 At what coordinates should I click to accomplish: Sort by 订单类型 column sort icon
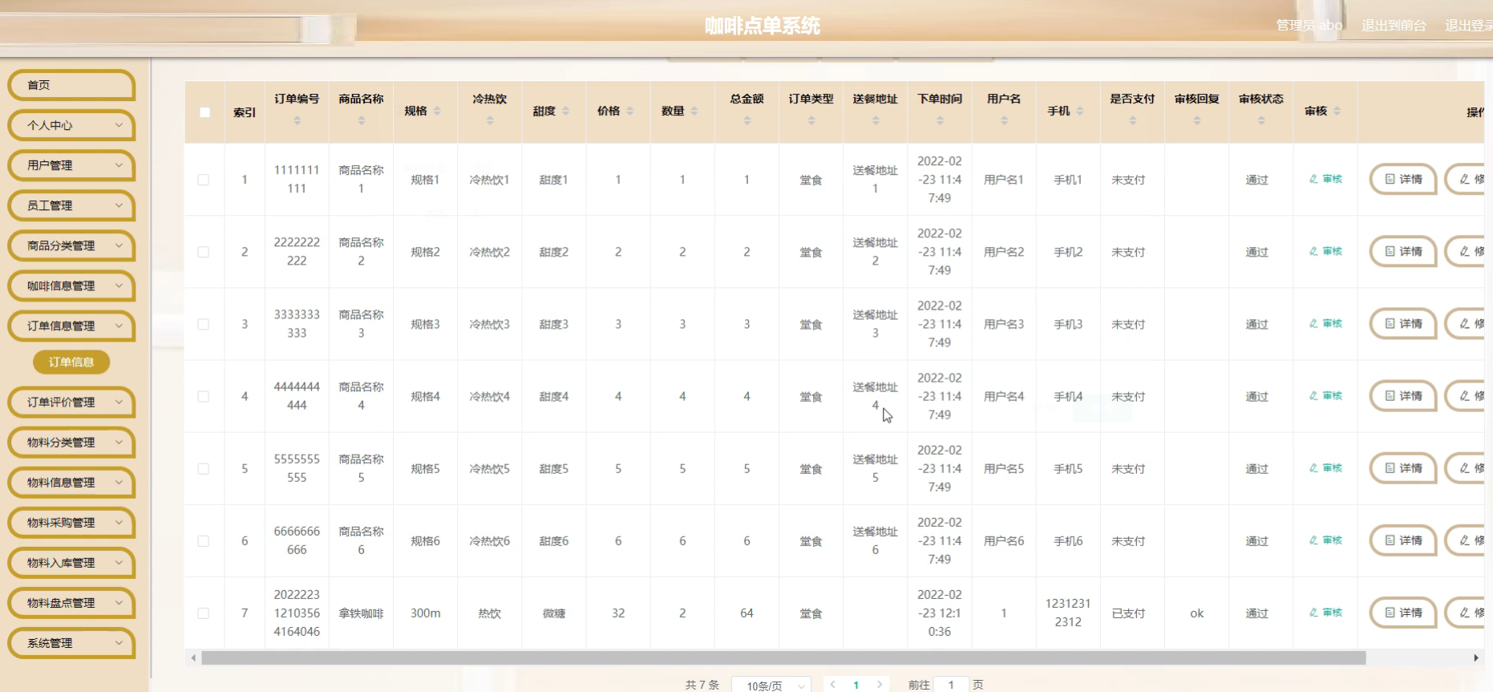[811, 120]
